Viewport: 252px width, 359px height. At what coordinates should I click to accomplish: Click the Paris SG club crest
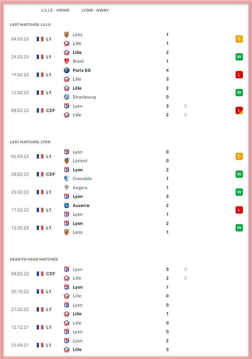(x=67, y=70)
